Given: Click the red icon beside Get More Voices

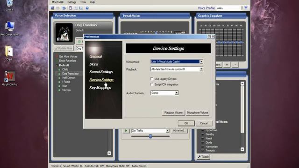Looking at the screenshot, I should tap(57, 56).
